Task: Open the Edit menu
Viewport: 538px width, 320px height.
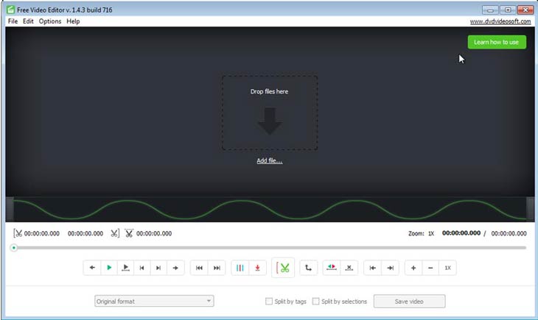Action: [x=28, y=21]
